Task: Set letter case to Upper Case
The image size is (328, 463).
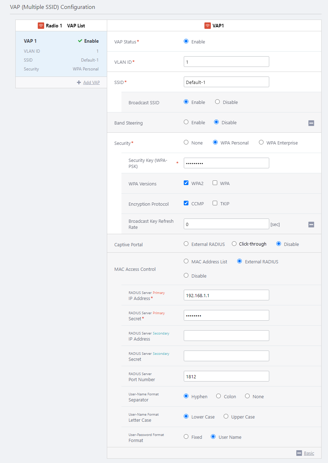Action: click(226, 416)
